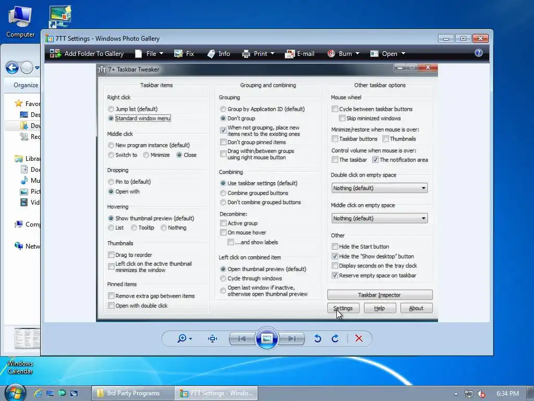The image size is (534, 401).
Task: Click the Computer desktop icon
Action: pos(20,21)
